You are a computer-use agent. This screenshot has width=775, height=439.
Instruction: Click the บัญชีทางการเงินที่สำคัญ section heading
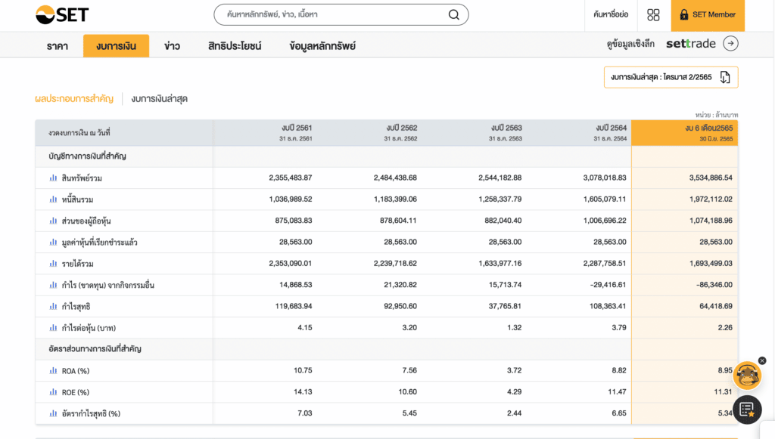coord(87,156)
